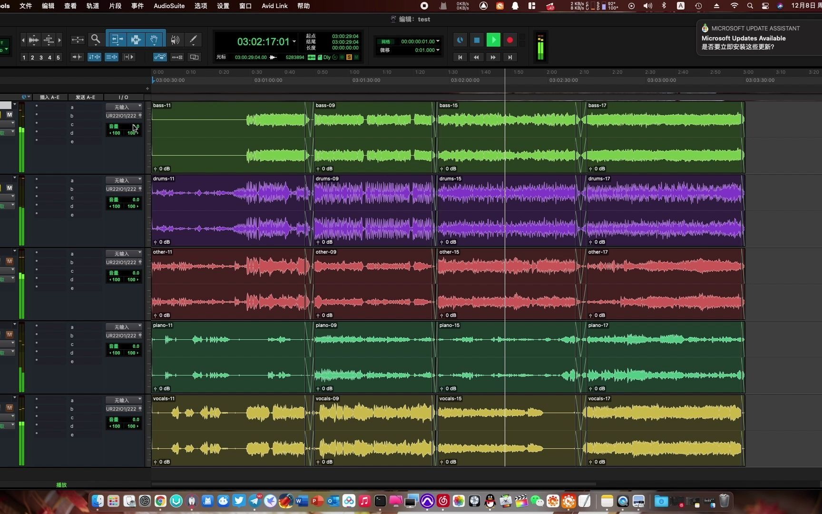Recall zoom preset 3
822x514 pixels.
tap(41, 58)
